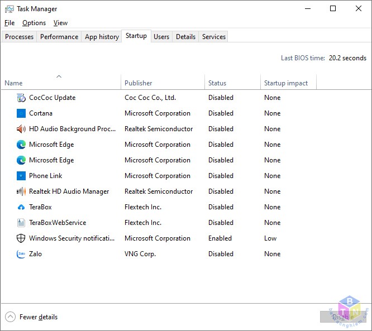Click the TeraBoxWebService document icon

21,223
